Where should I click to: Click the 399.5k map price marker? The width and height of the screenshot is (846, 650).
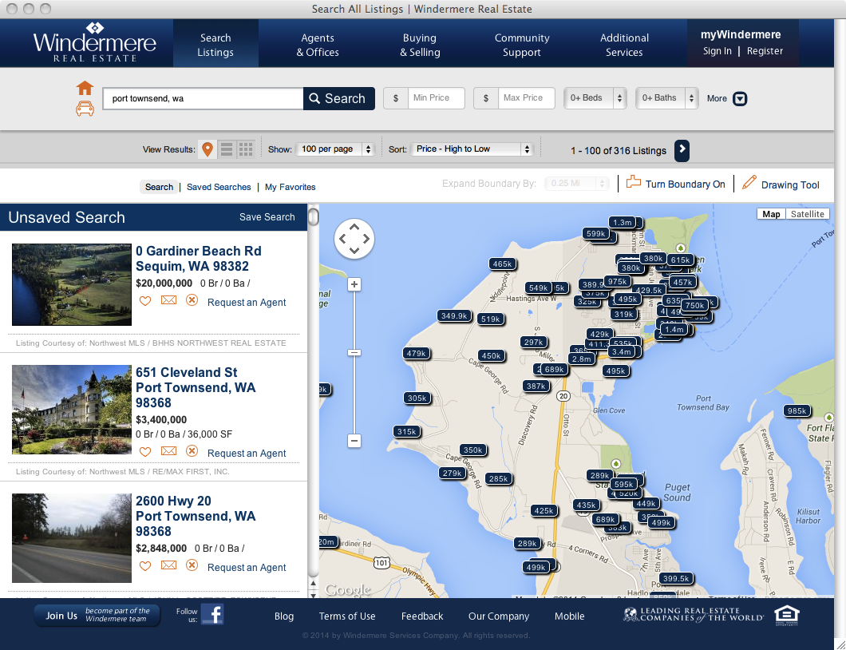tap(675, 579)
